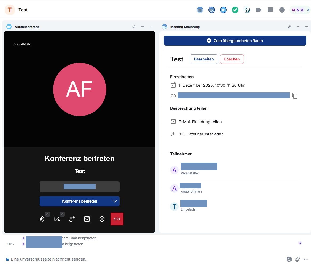Open conference settings gear icon
This screenshot has height=268, width=311.
click(102, 219)
